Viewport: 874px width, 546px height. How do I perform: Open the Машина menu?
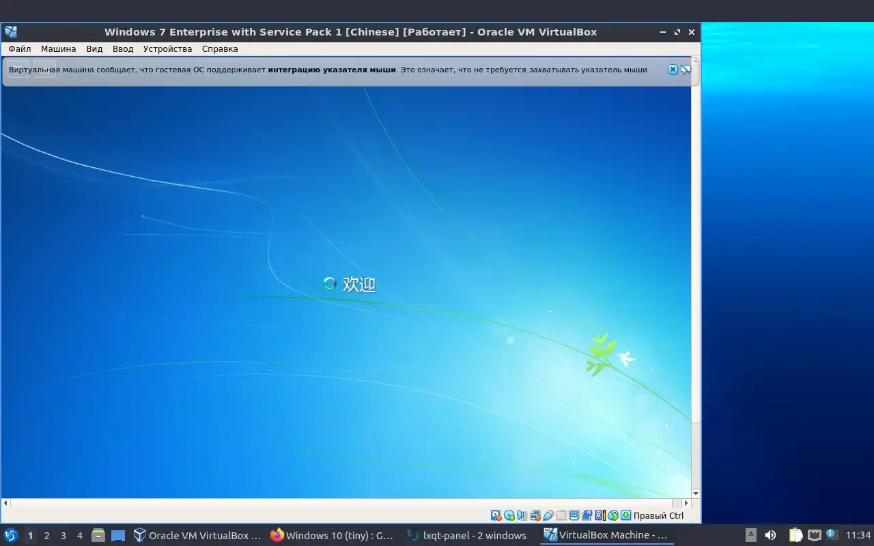[x=58, y=49]
